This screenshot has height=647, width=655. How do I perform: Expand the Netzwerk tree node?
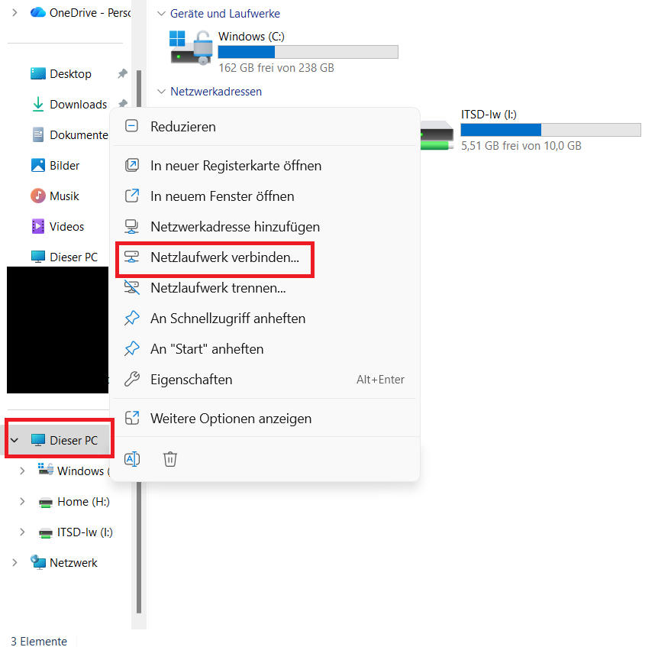tap(15, 563)
